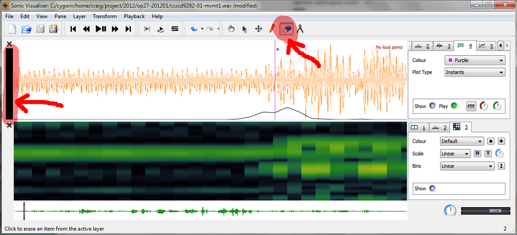517x235 pixels.
Task: Open the Transform menu
Action: click(104, 16)
